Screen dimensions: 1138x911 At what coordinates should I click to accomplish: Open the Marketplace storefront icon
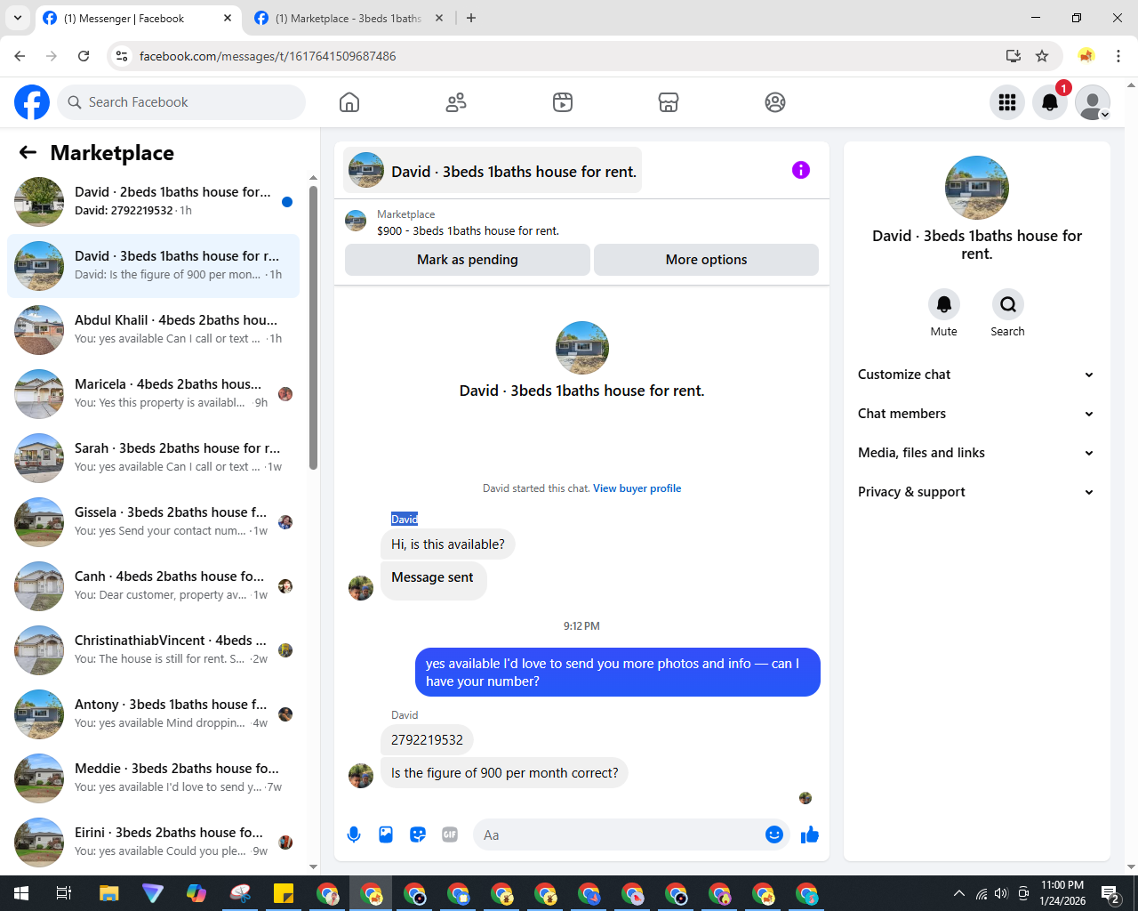[669, 102]
